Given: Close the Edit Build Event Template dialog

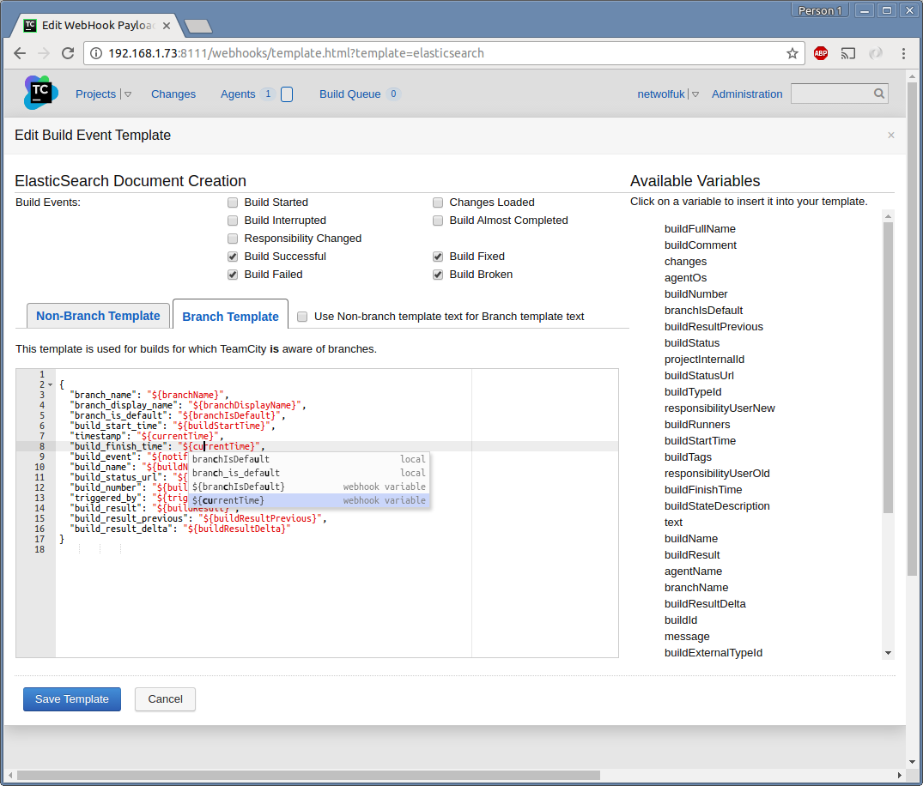Looking at the screenshot, I should (891, 136).
